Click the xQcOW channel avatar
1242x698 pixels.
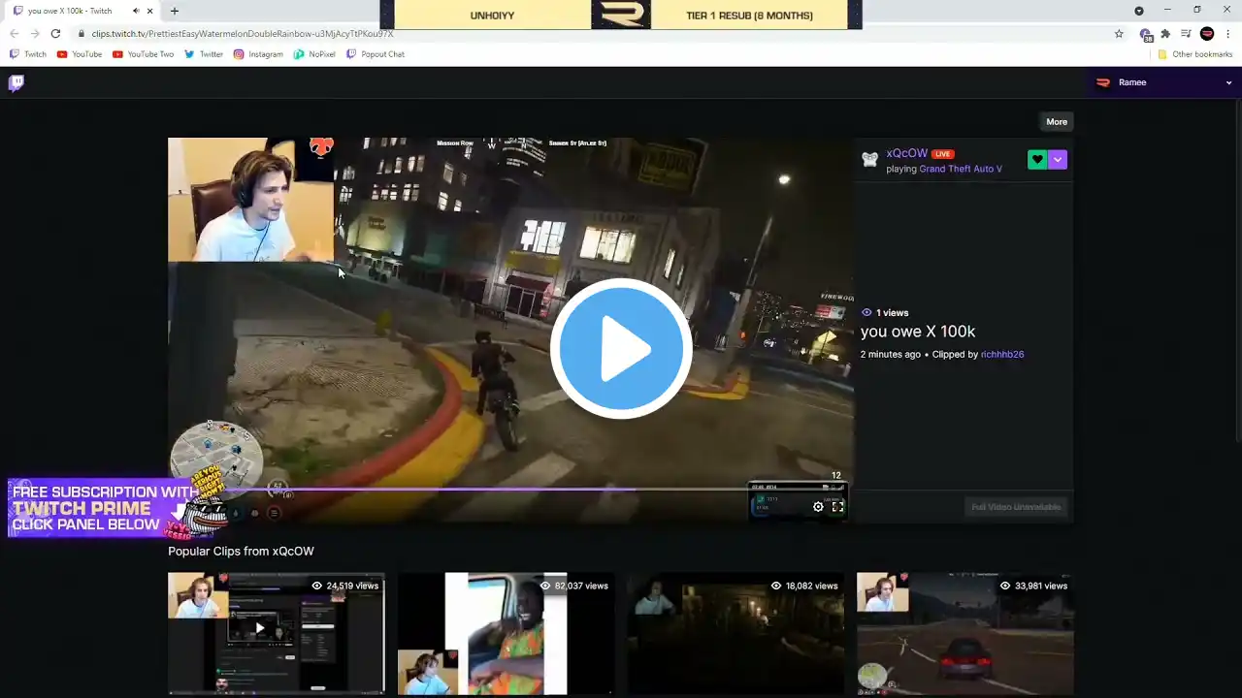pyautogui.click(x=870, y=160)
